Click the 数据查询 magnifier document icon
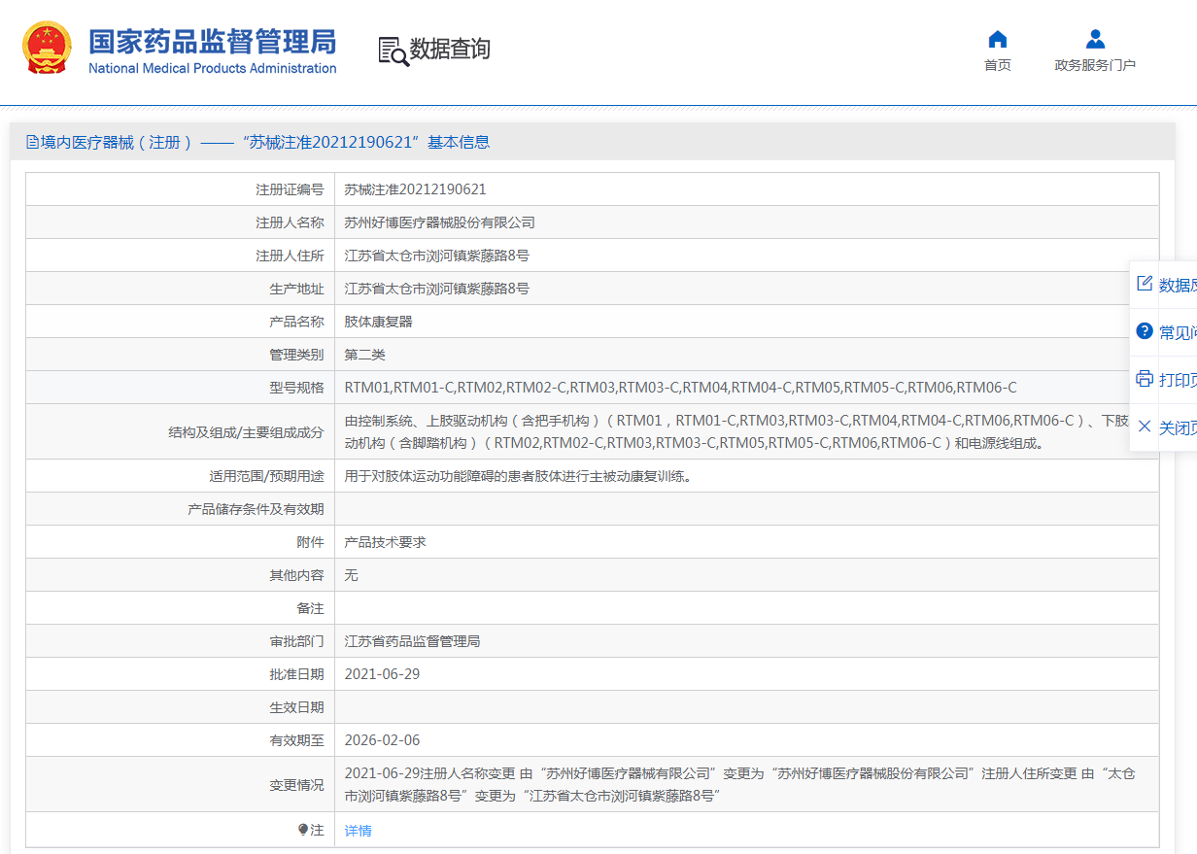 pos(393,51)
